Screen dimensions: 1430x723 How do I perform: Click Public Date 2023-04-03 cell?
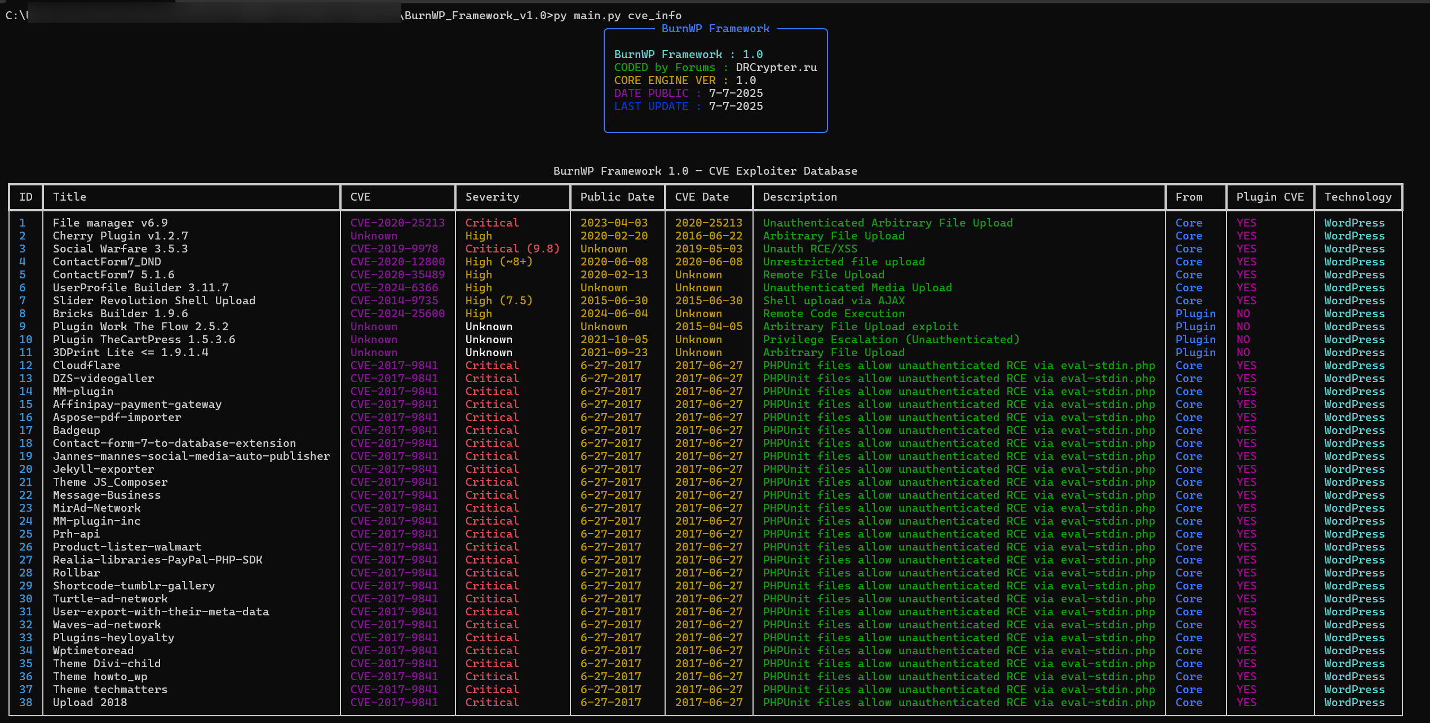(x=614, y=223)
